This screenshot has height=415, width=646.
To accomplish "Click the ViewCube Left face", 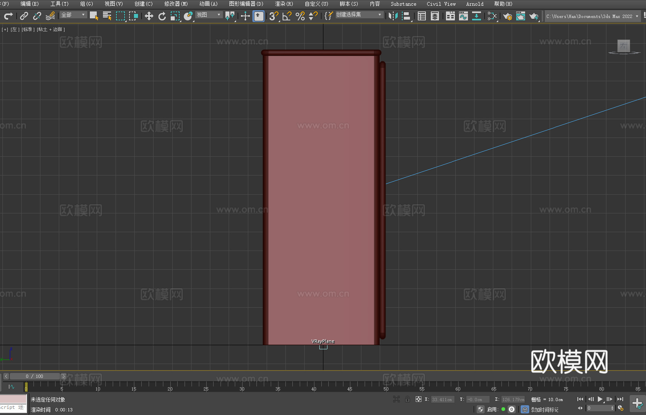I will [x=624, y=46].
